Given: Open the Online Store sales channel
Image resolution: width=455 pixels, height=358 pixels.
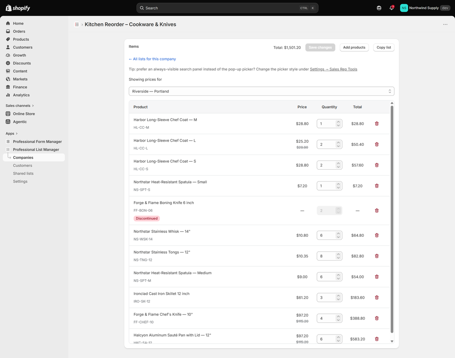Looking at the screenshot, I should (34, 114).
